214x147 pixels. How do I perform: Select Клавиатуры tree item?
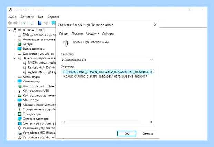click(x=31, y=77)
